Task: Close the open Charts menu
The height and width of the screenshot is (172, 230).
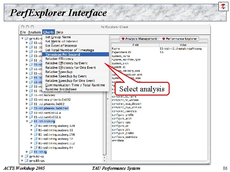Action: 49,32
